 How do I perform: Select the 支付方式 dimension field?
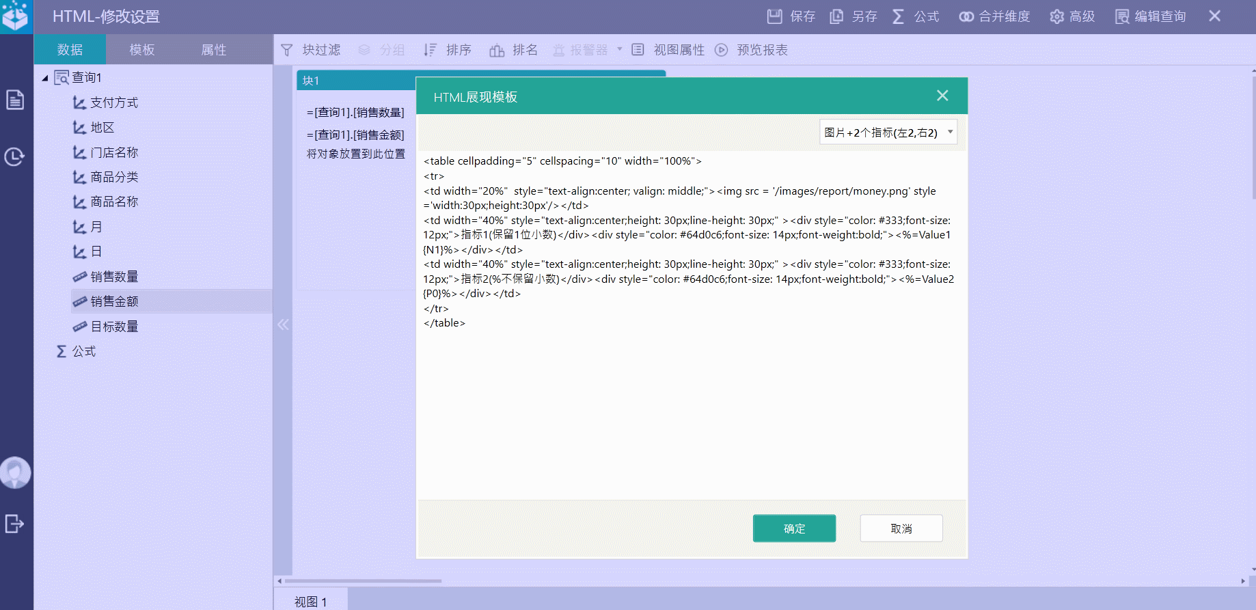tap(105, 102)
